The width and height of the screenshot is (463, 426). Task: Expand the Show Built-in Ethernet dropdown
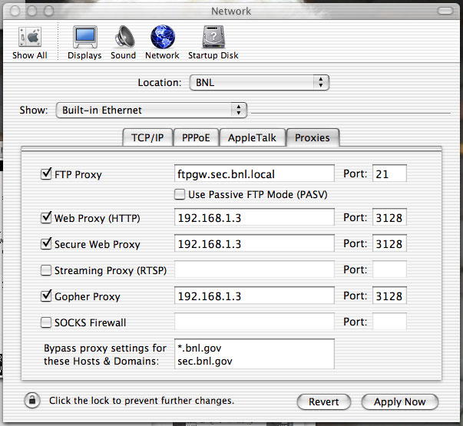pos(152,110)
